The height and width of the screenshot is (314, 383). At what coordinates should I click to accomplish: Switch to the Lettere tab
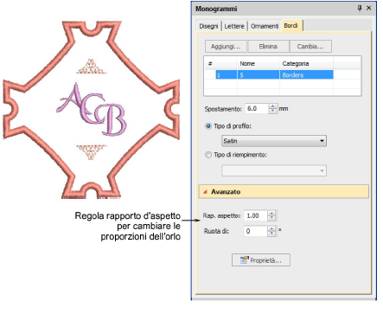click(234, 26)
